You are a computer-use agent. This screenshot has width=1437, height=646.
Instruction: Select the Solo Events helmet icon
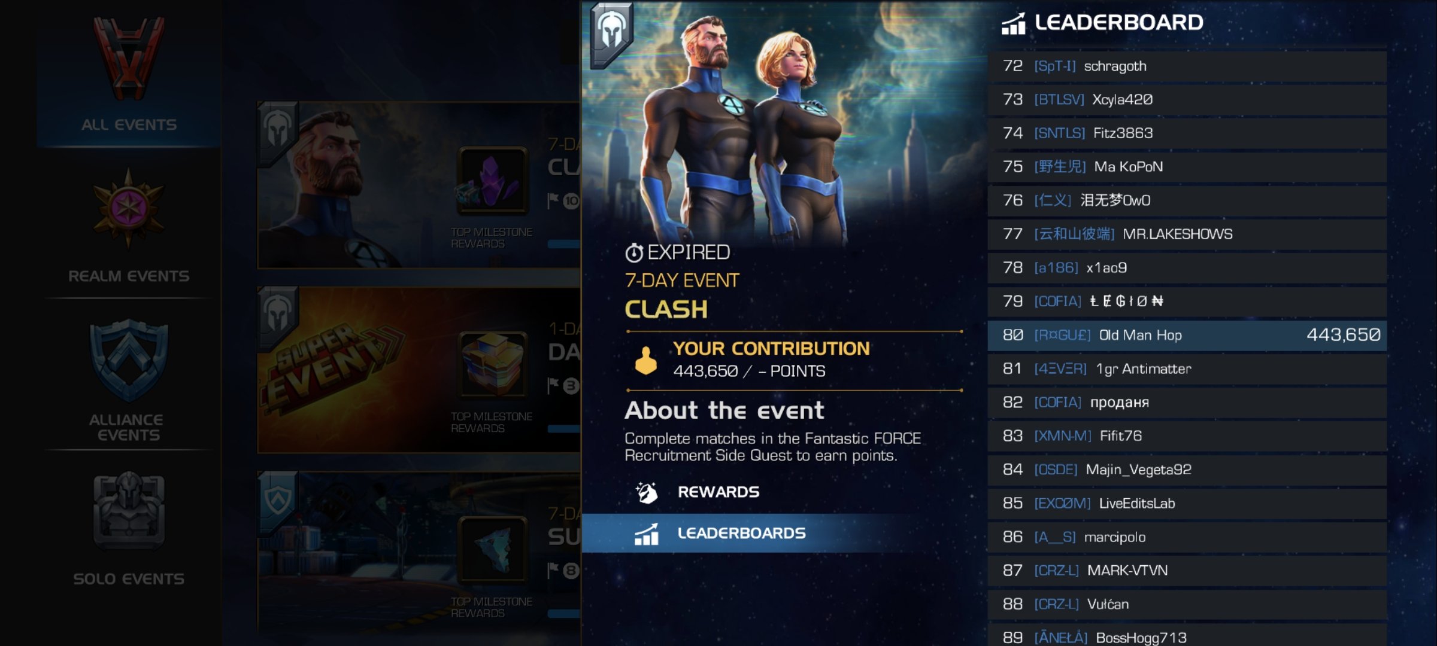click(128, 511)
